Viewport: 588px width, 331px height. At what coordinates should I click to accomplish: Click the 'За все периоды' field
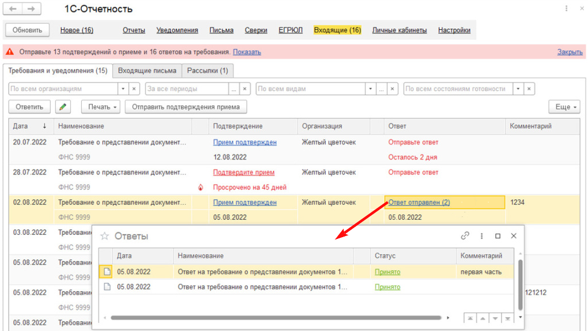tap(187, 89)
